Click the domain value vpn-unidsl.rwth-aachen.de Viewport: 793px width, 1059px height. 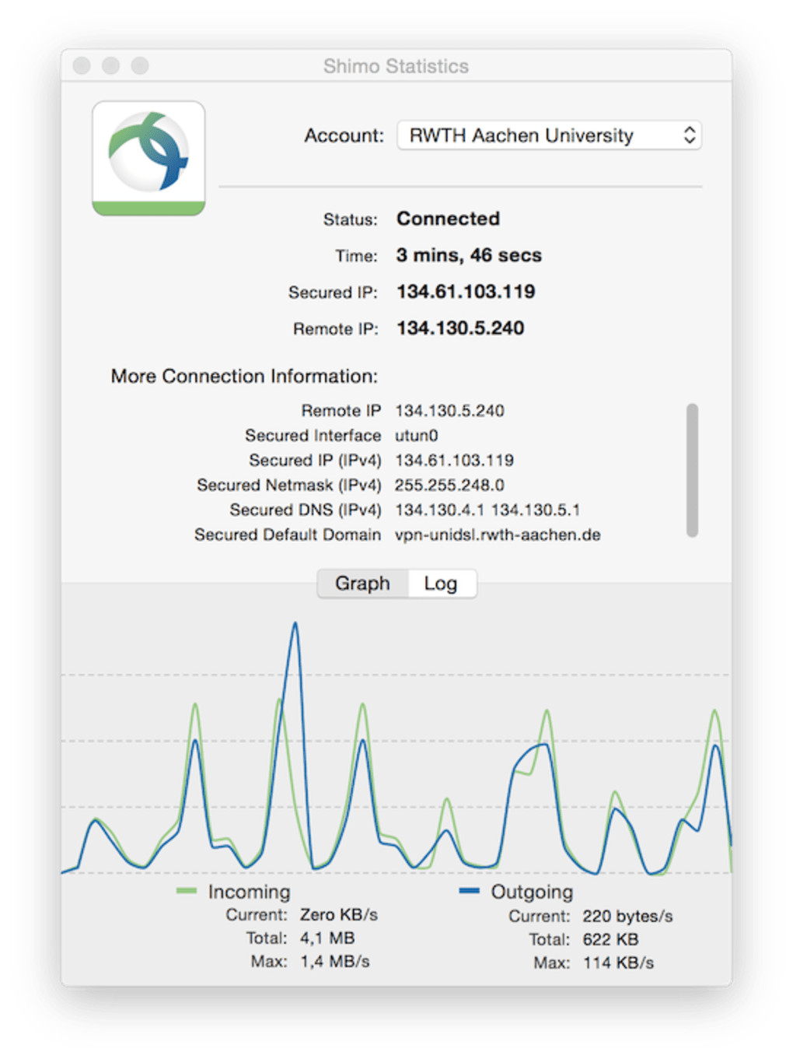click(x=498, y=535)
